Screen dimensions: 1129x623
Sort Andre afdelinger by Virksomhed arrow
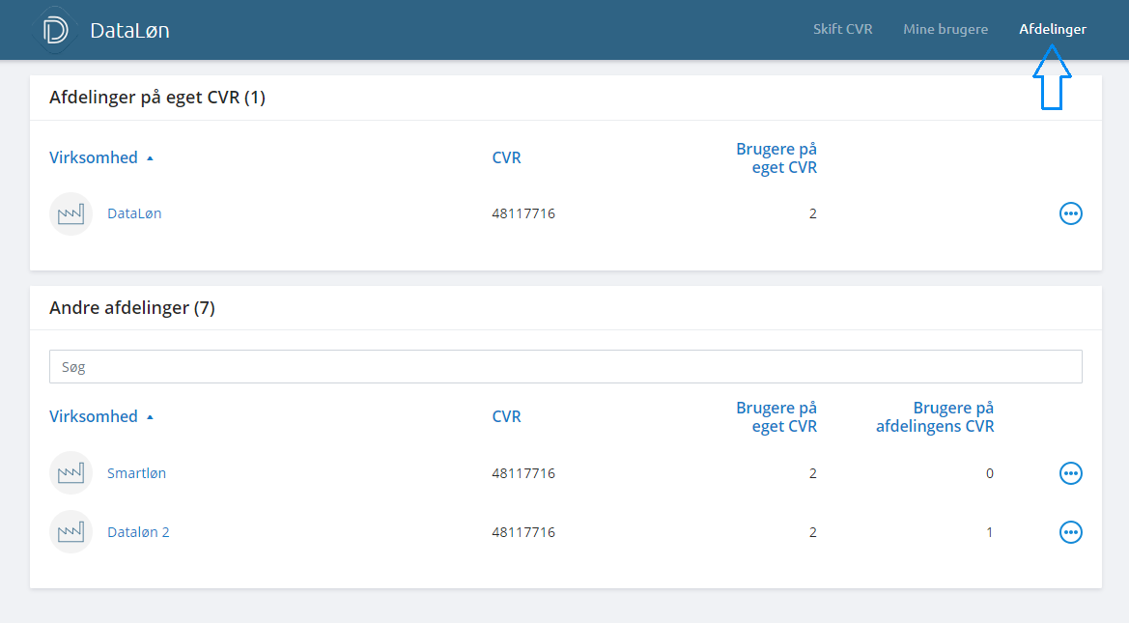pyautogui.click(x=150, y=417)
